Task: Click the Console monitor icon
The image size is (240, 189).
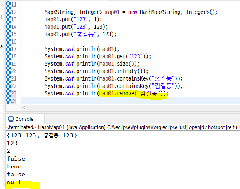Action: [11, 119]
